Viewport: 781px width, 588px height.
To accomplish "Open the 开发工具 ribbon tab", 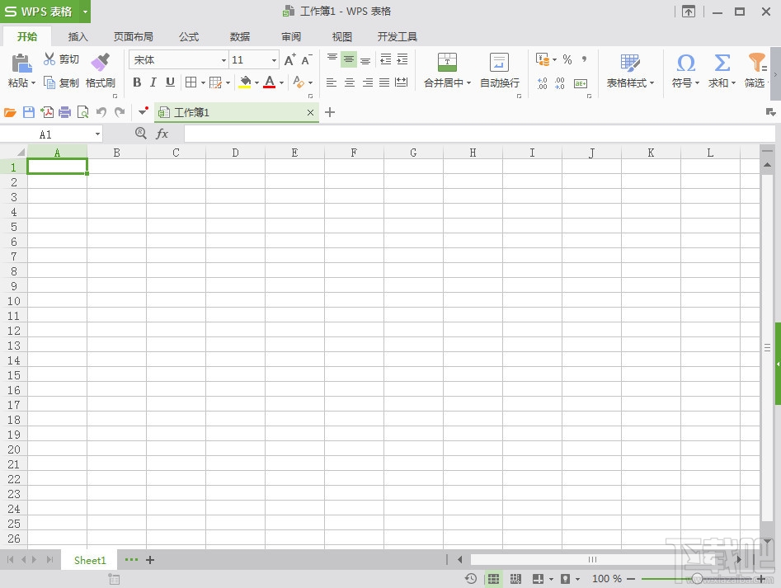I will [x=397, y=36].
